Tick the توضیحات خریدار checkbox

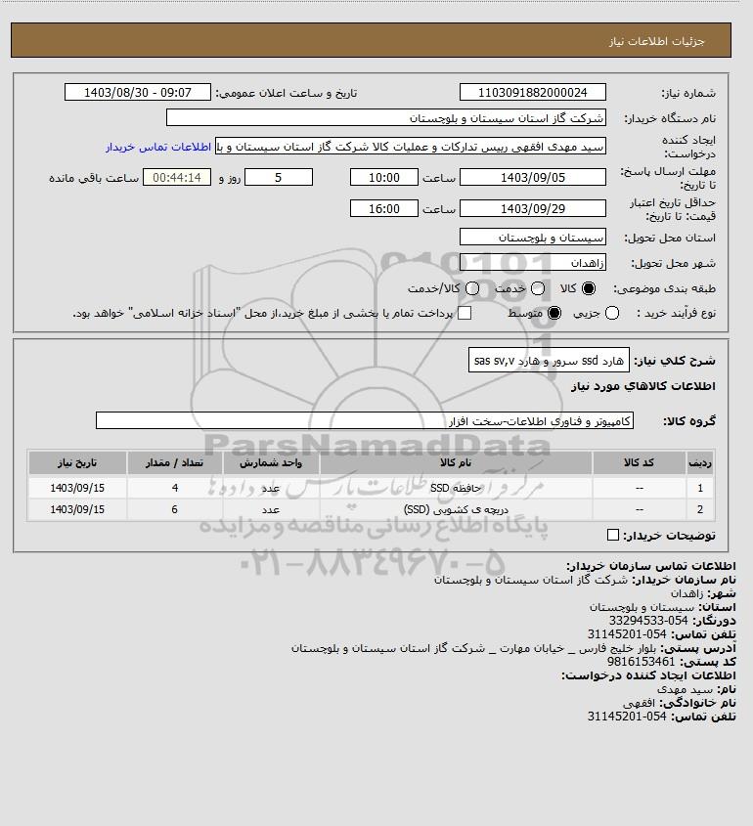coord(613,536)
